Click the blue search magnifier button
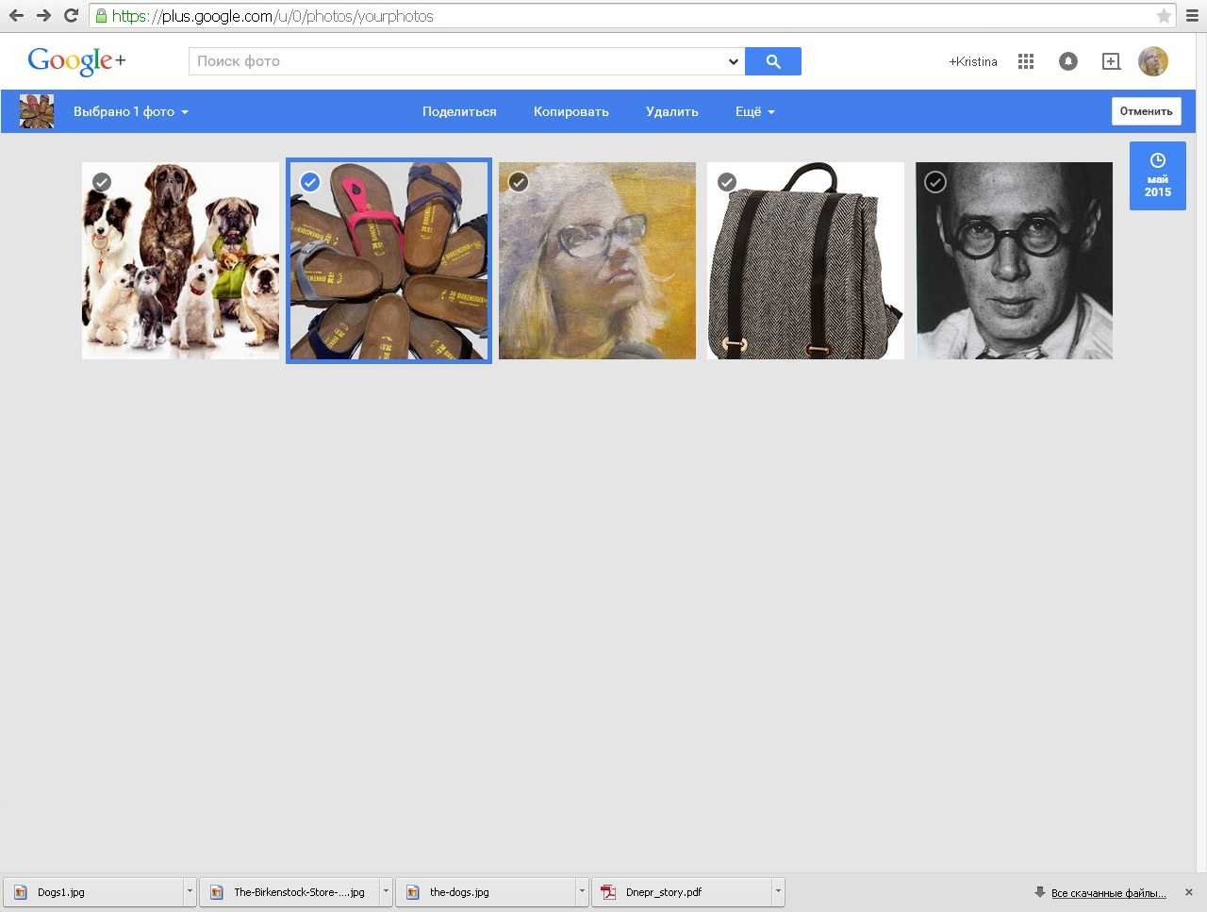Screen dimensions: 1207x912 772,61
